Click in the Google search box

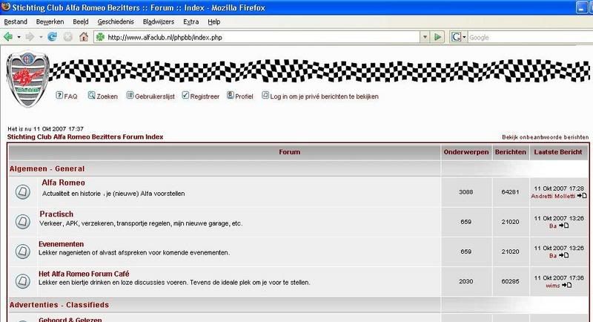(530, 37)
